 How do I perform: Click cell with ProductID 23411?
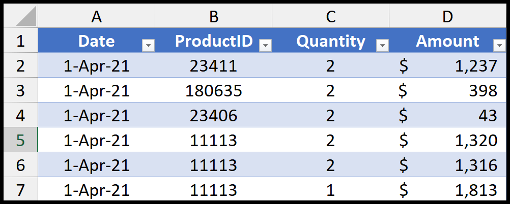coord(214,65)
